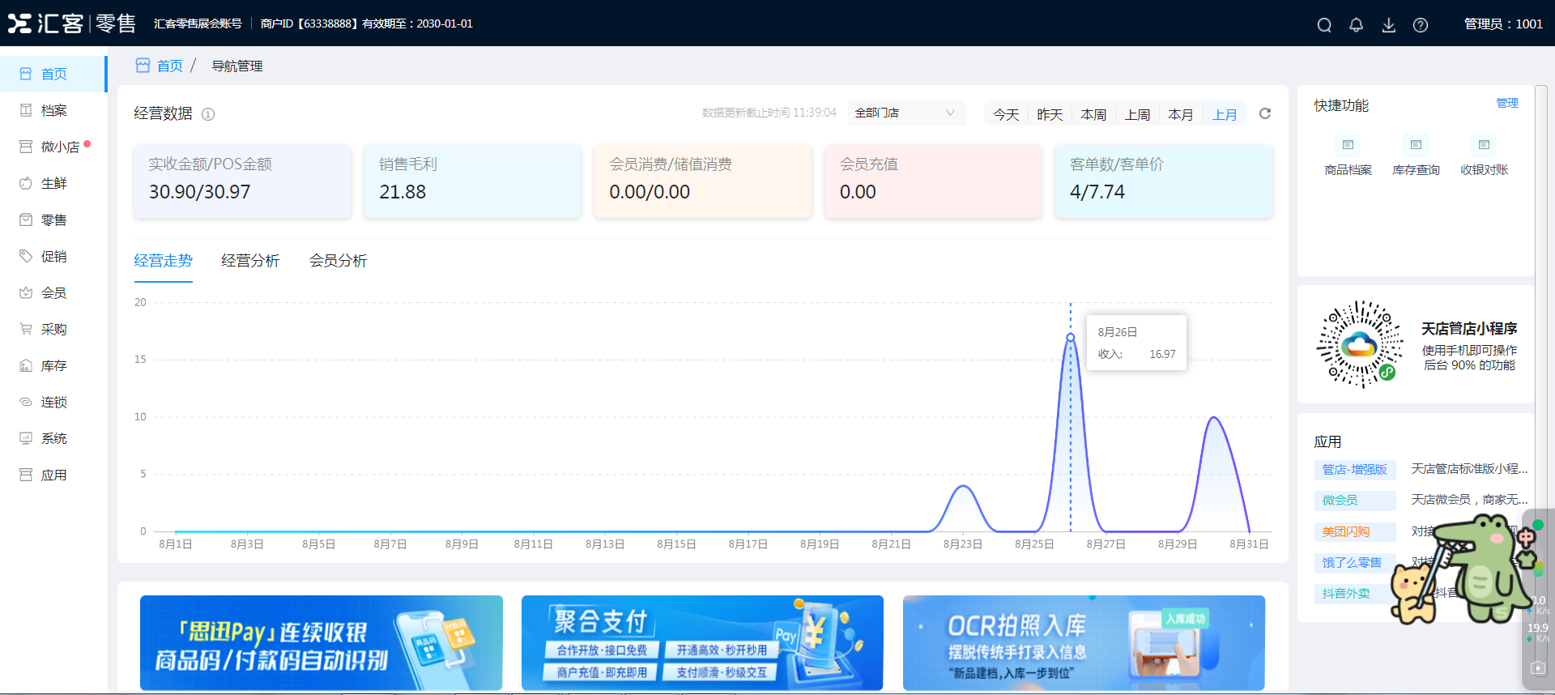
Task: Click the 管理 link in 快捷功能
Action: (x=1507, y=104)
